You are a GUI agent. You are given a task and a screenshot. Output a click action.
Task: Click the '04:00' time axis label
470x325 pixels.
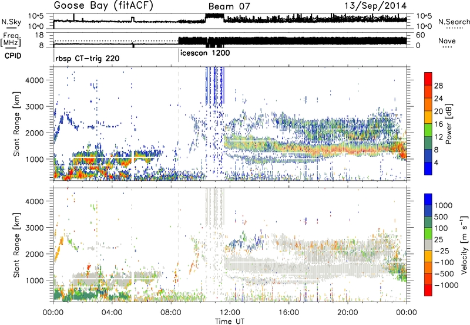(112, 313)
